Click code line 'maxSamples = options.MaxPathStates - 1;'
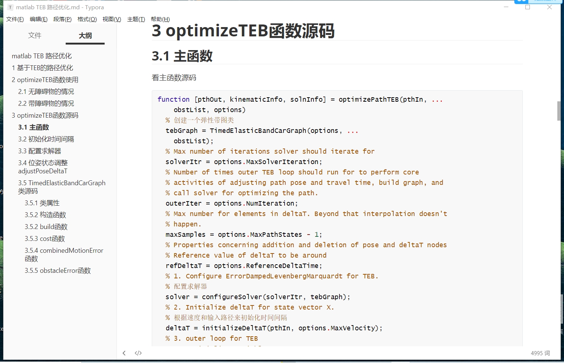This screenshot has width=564, height=363. (244, 235)
